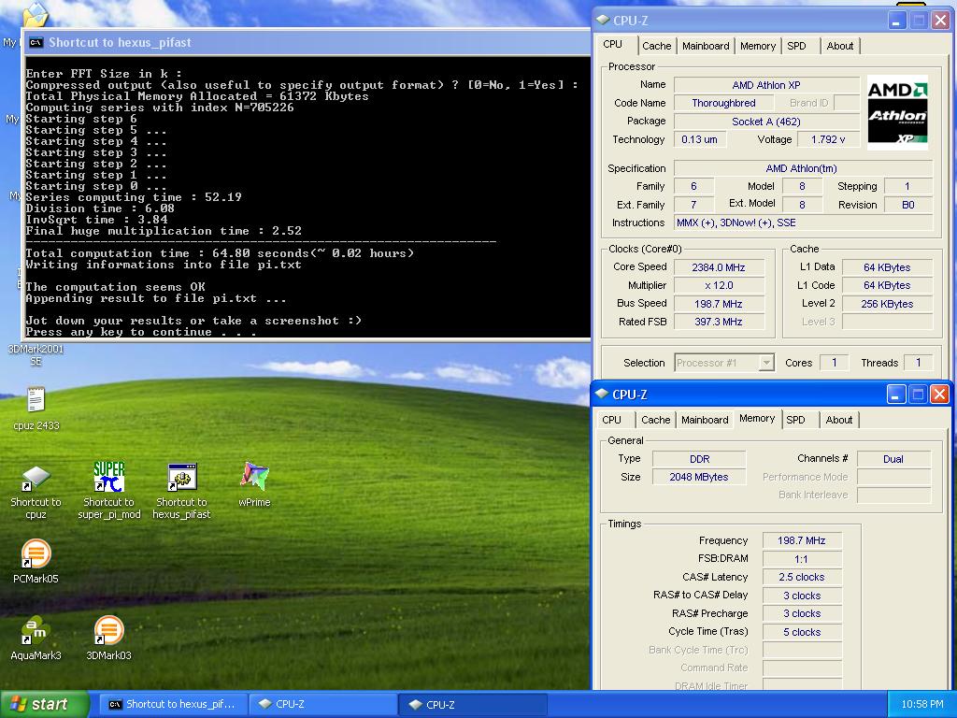Viewport: 957px width, 718px height.
Task: Click the console icon in hexus_pifast title bar
Action: tap(36, 42)
